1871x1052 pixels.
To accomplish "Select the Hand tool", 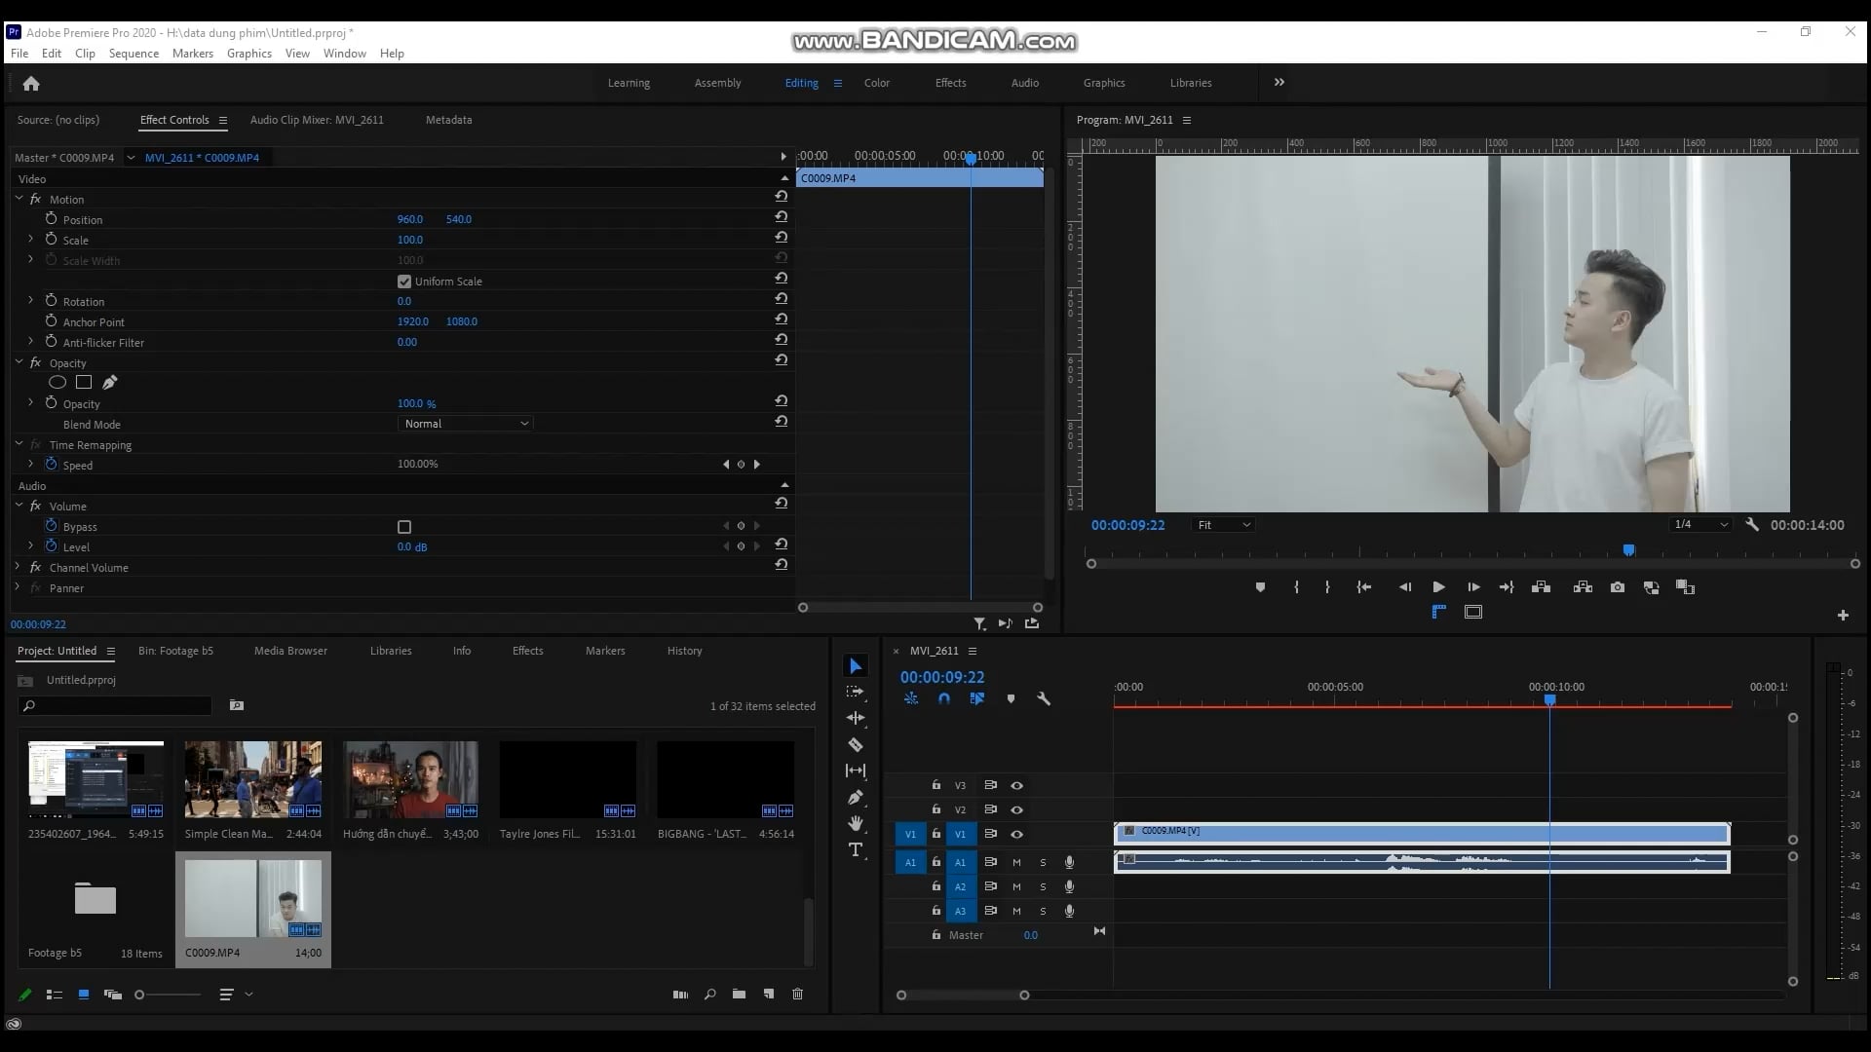I will pyautogui.click(x=856, y=823).
